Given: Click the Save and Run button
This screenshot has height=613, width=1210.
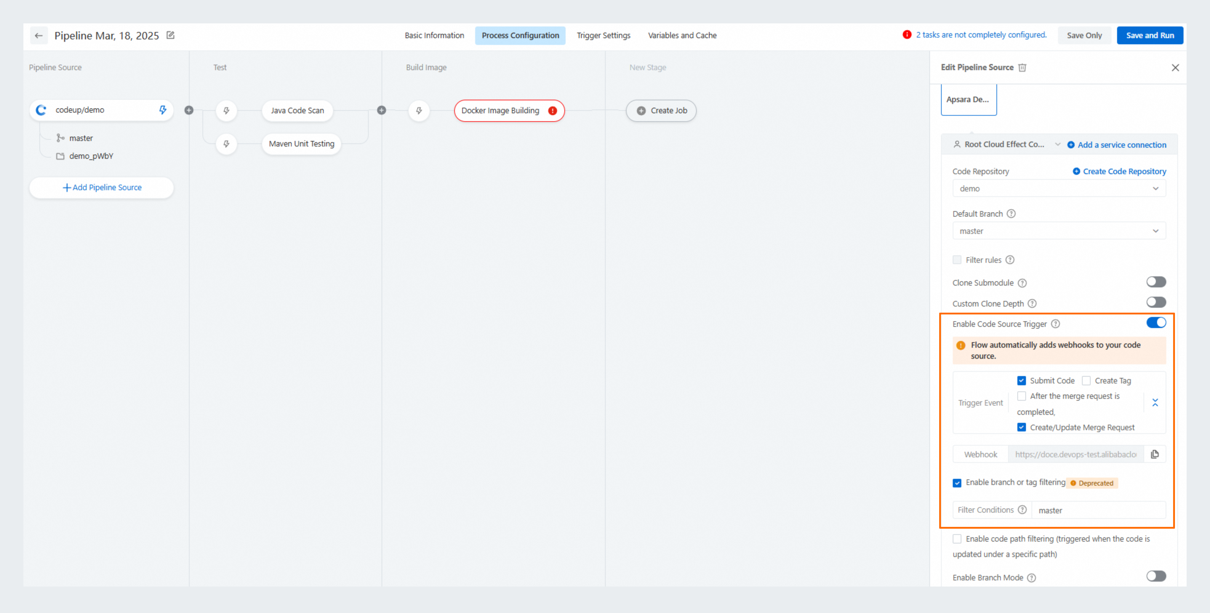Looking at the screenshot, I should pyautogui.click(x=1150, y=35).
